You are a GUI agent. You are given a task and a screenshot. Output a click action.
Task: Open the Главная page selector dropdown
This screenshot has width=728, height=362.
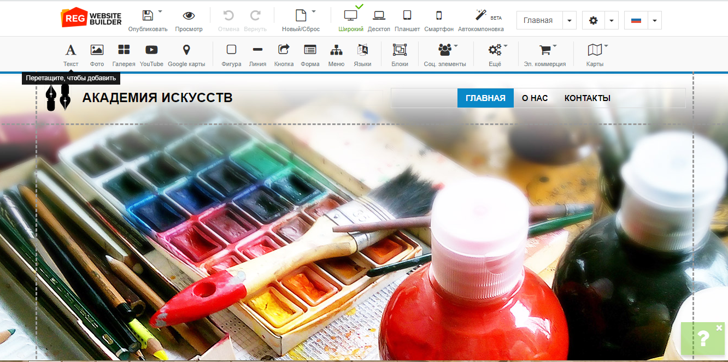coord(569,21)
